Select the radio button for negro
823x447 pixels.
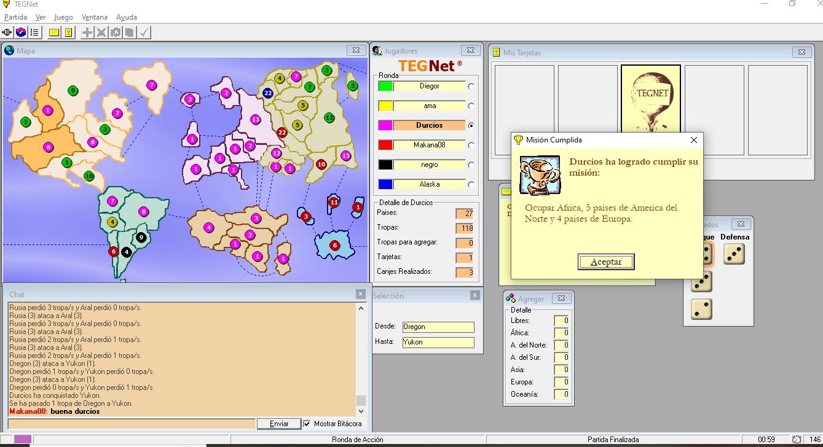(471, 165)
